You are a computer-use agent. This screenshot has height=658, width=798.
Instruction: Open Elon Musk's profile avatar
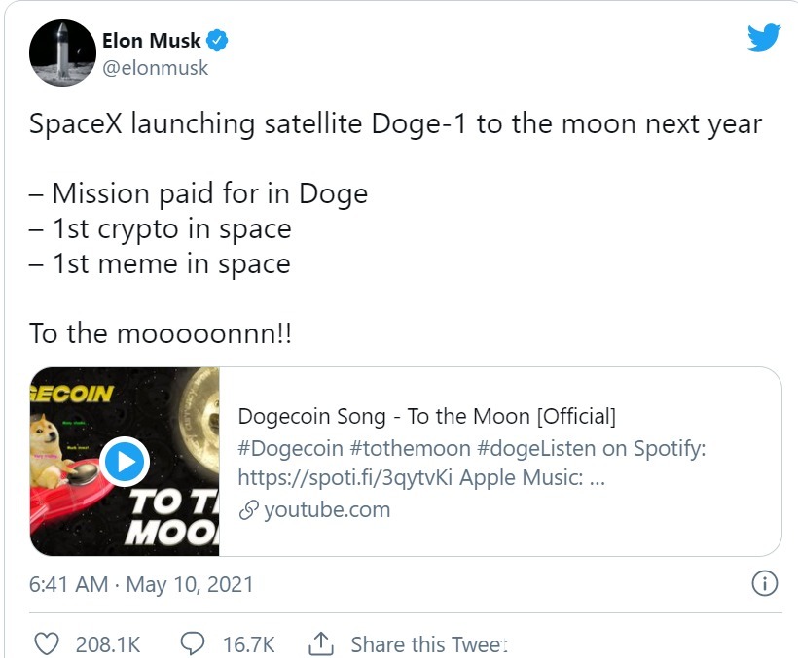tap(62, 52)
